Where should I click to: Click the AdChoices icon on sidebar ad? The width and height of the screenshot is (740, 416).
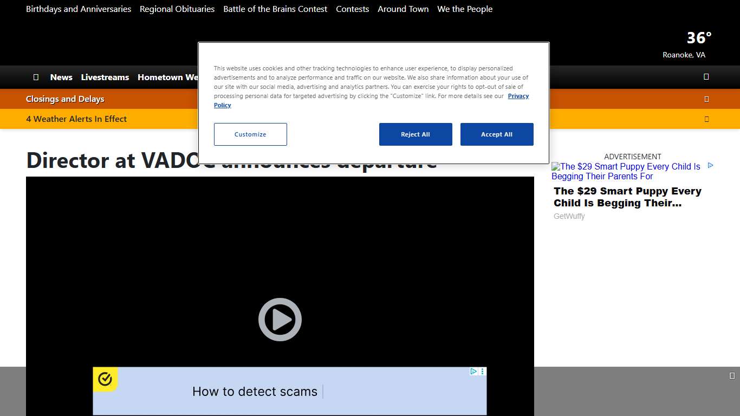[710, 166]
